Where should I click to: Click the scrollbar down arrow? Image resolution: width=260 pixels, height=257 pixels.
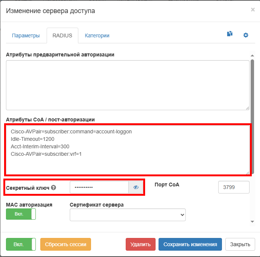tap(253, 222)
